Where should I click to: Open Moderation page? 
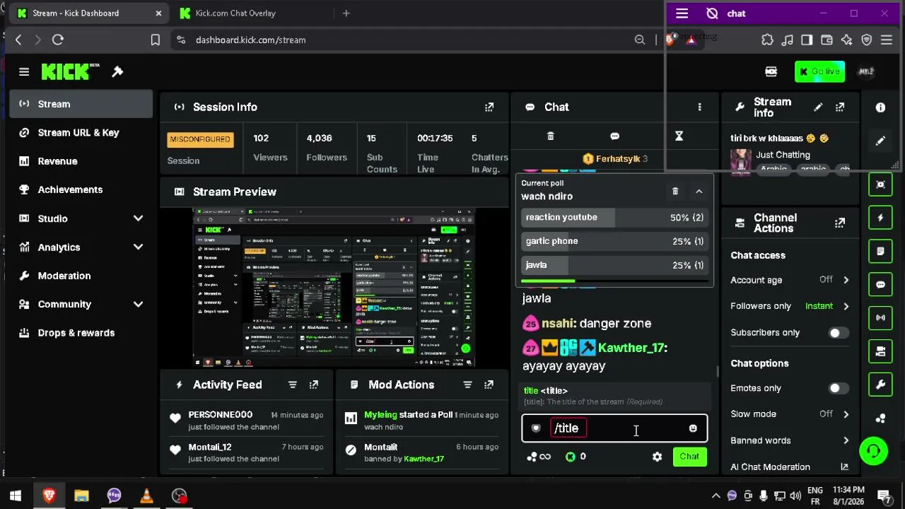point(81,276)
